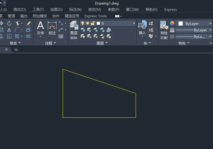Click the Layer Lock padlock icon

pos(102,30)
